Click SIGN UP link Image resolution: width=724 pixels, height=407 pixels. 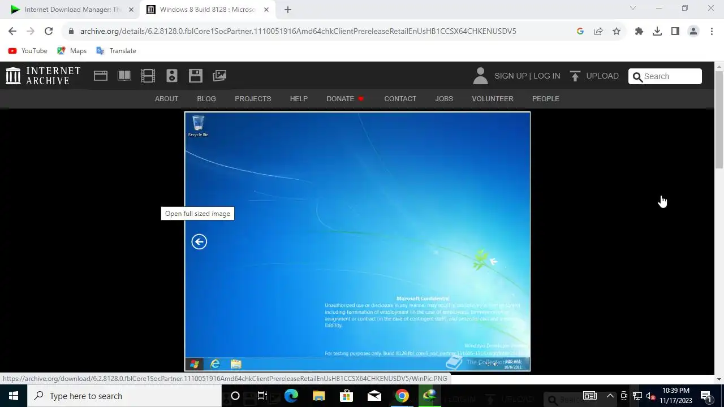510,76
